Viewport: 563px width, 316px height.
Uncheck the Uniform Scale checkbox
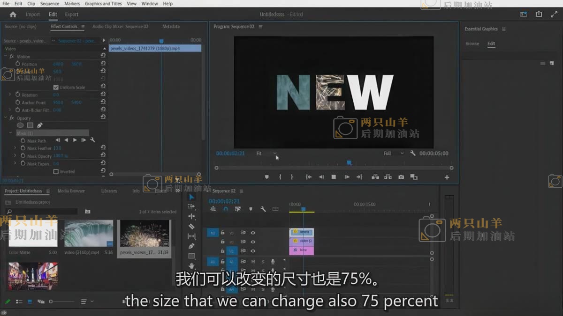(x=56, y=88)
